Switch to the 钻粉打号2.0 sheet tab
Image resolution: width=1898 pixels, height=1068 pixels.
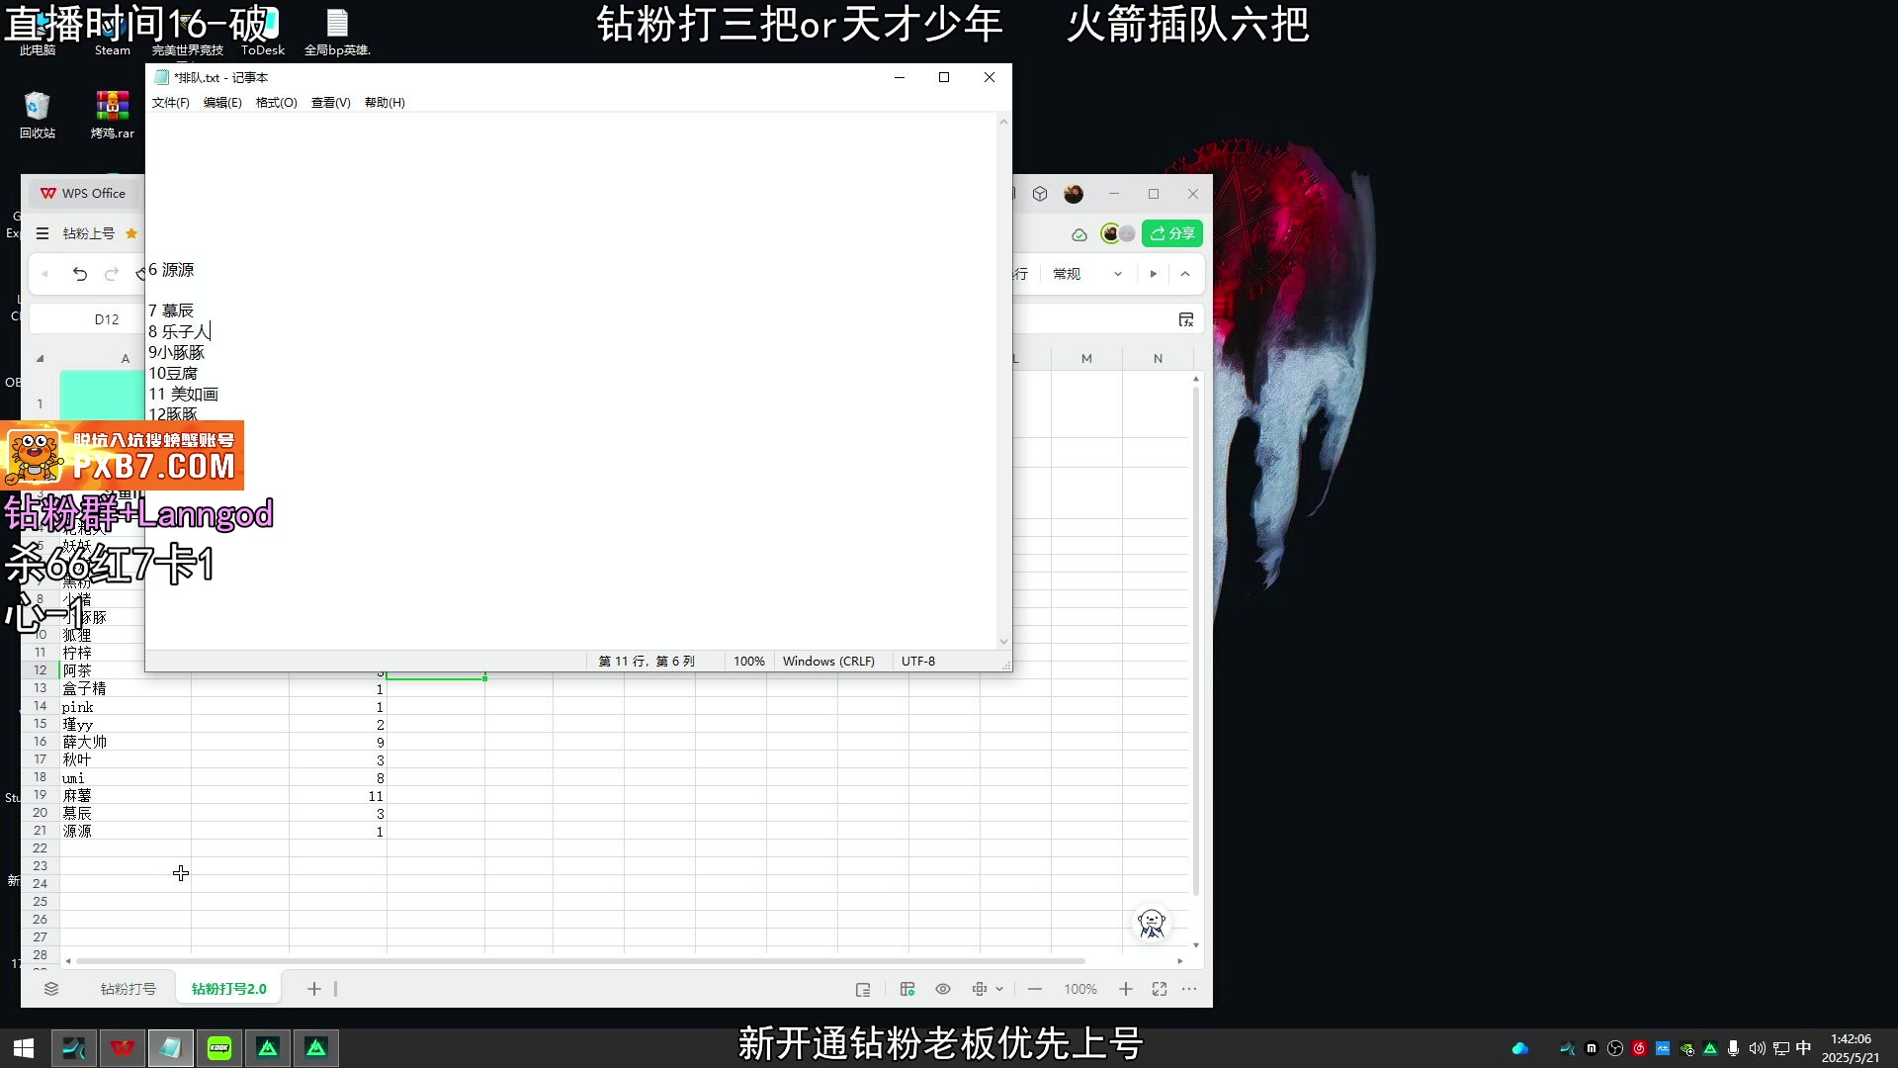(229, 989)
